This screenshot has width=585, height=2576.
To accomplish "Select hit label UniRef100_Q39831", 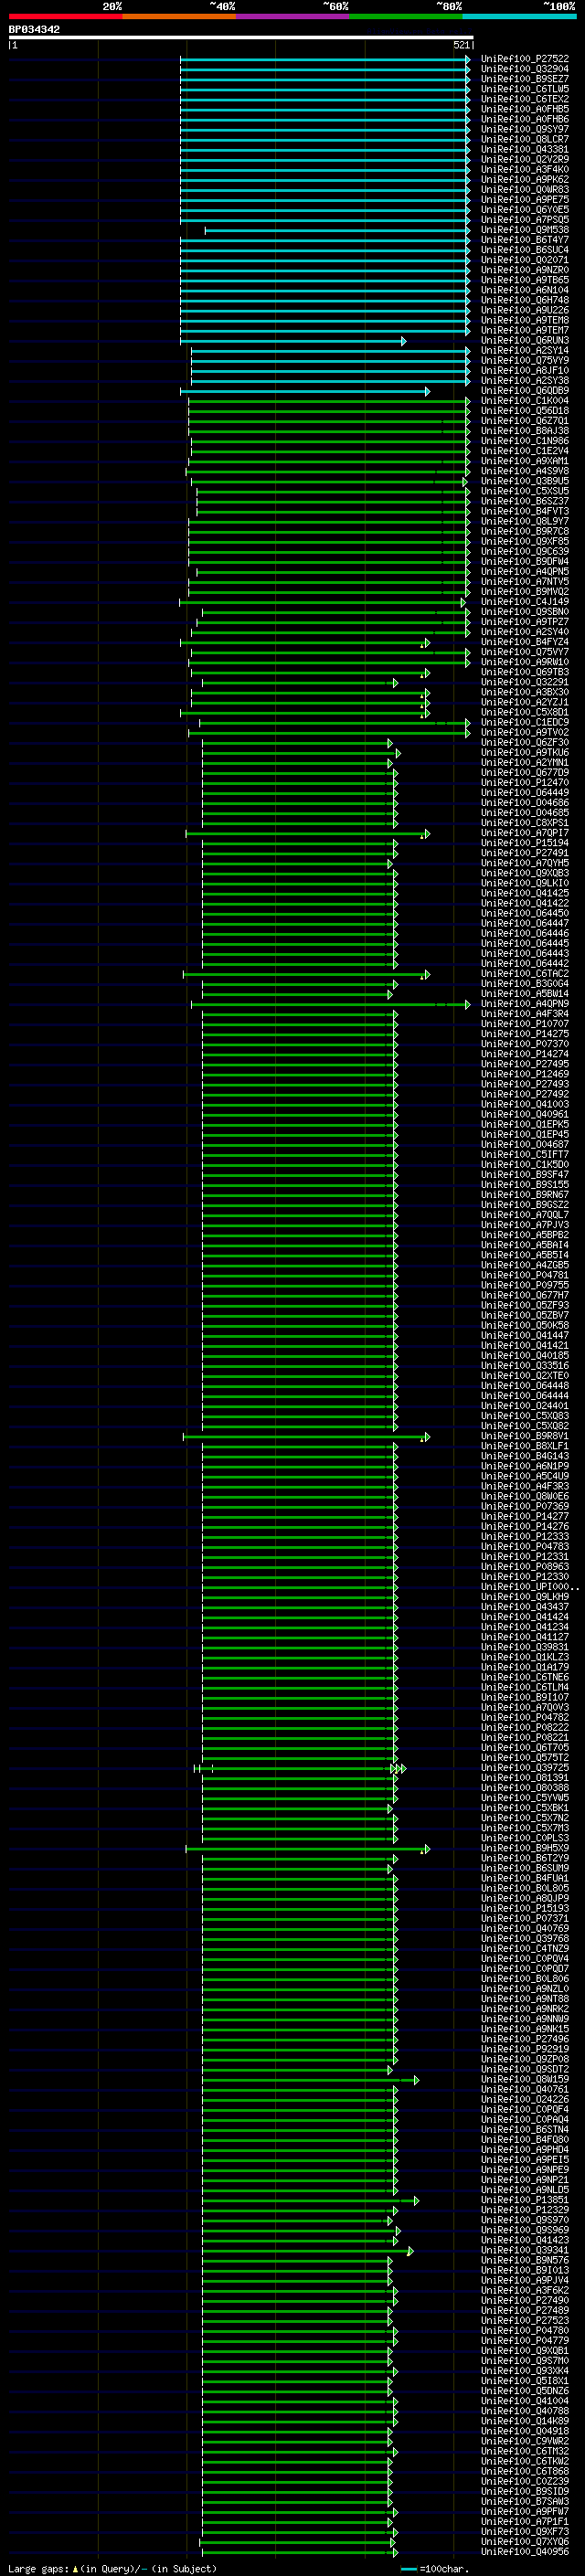I will 524,1647.
